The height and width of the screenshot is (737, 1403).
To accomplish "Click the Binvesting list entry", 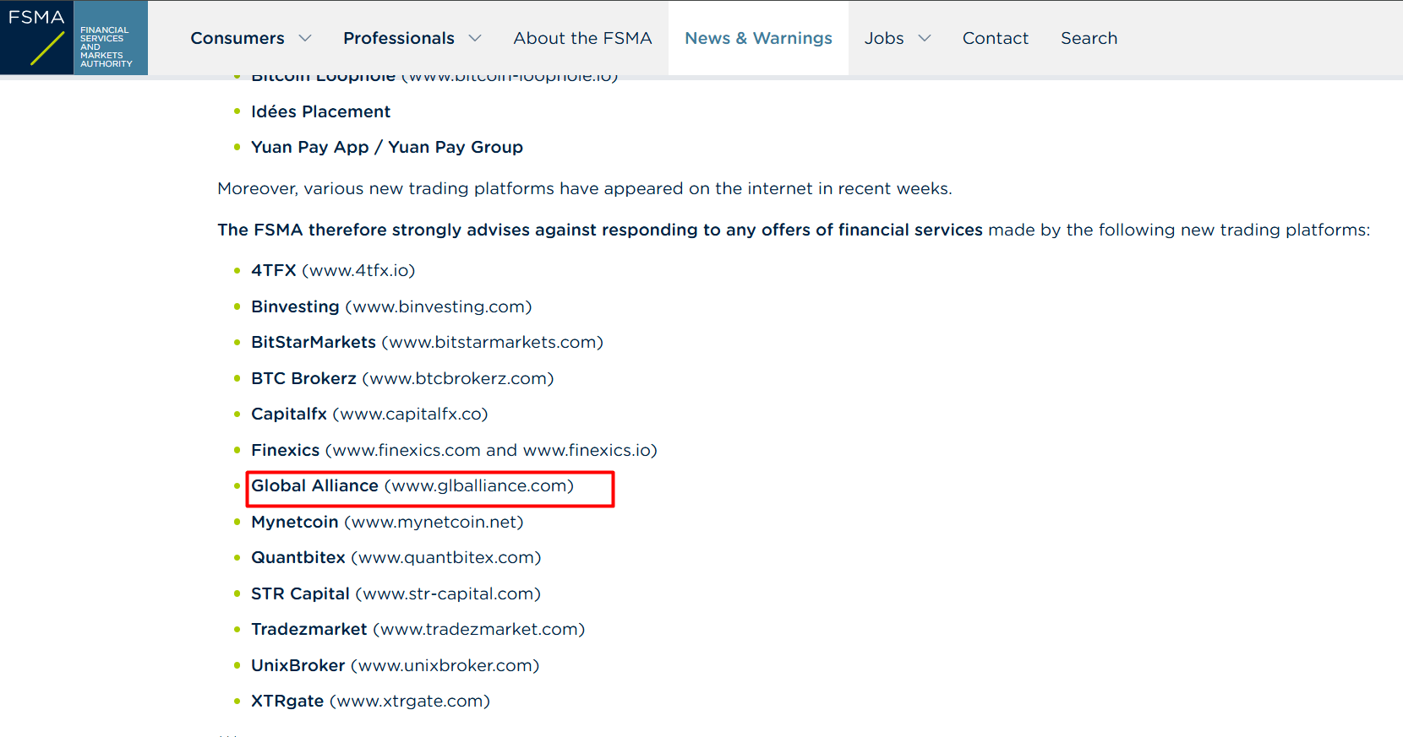I will (x=391, y=306).
